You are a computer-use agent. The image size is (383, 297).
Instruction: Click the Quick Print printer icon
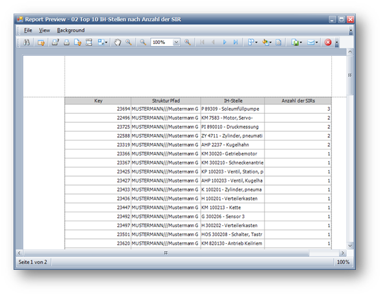point(67,43)
